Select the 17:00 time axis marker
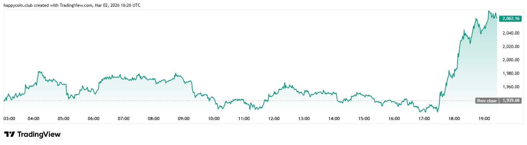527x145 pixels. pyautogui.click(x=424, y=118)
